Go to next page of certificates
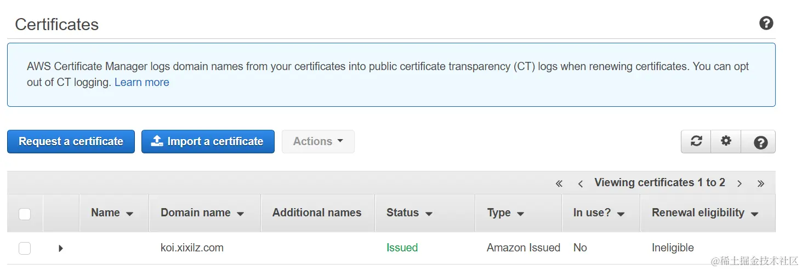The height and width of the screenshot is (270, 802). [x=740, y=183]
